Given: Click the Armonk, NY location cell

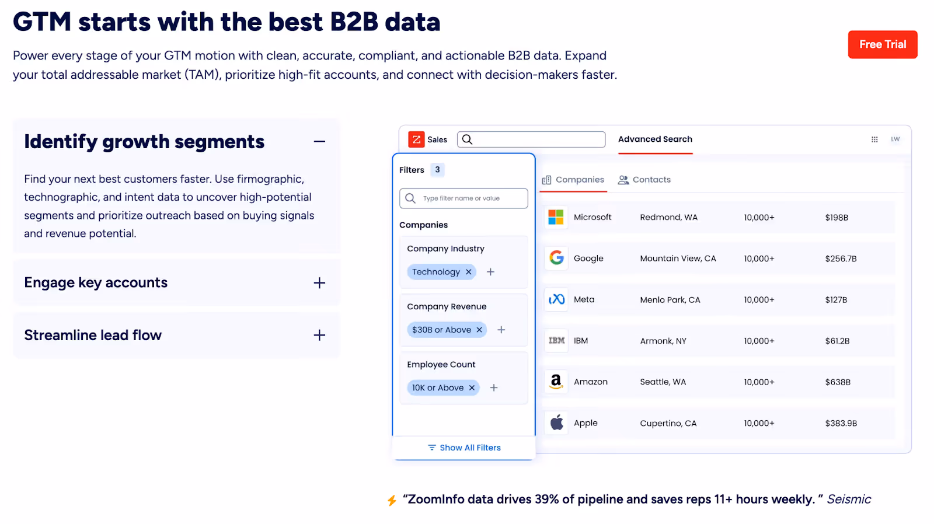Looking at the screenshot, I should [663, 341].
